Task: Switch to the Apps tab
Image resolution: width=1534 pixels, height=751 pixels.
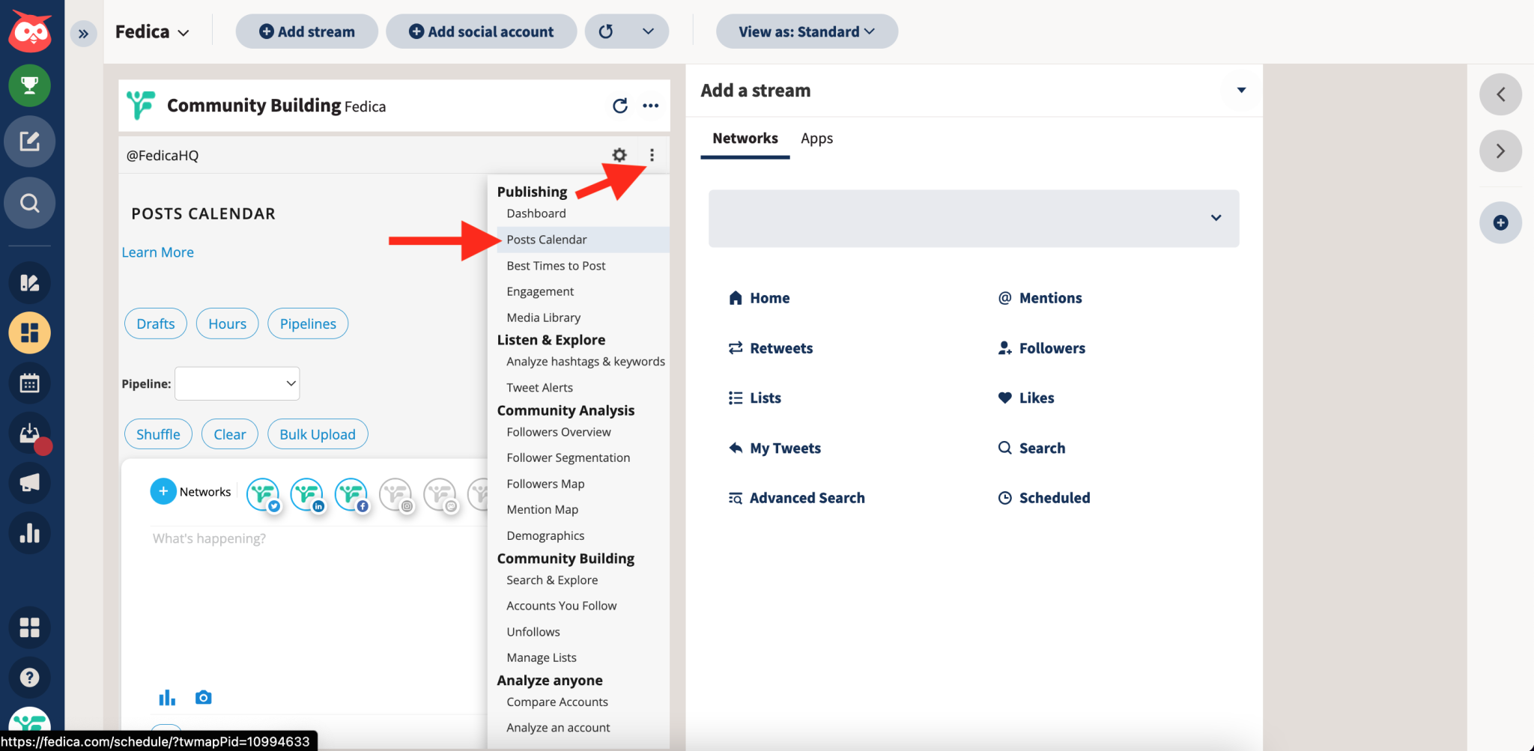Action: pos(816,138)
